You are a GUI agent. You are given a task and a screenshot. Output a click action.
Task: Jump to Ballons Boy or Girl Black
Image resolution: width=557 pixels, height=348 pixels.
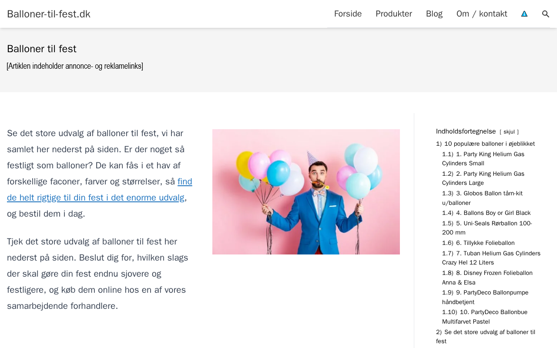(x=493, y=213)
